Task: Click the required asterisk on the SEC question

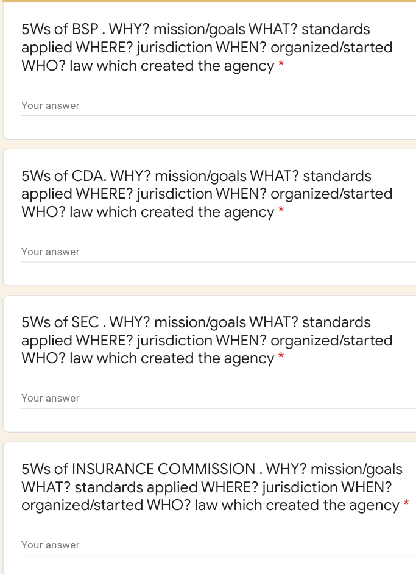Action: pos(280,355)
